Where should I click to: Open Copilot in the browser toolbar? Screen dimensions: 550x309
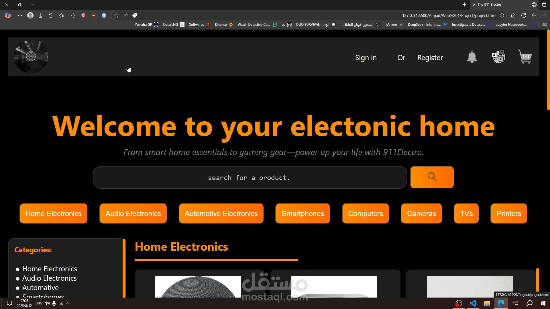[x=7, y=15]
